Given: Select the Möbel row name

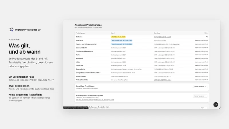Looking at the screenshot, I should pyautogui.click(x=78, y=62).
